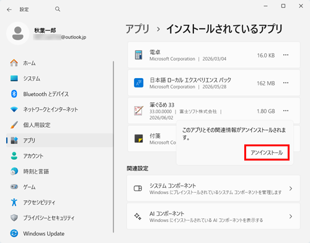Click the Time and language clock icon
This screenshot has width=310, height=243.
coord(14,171)
